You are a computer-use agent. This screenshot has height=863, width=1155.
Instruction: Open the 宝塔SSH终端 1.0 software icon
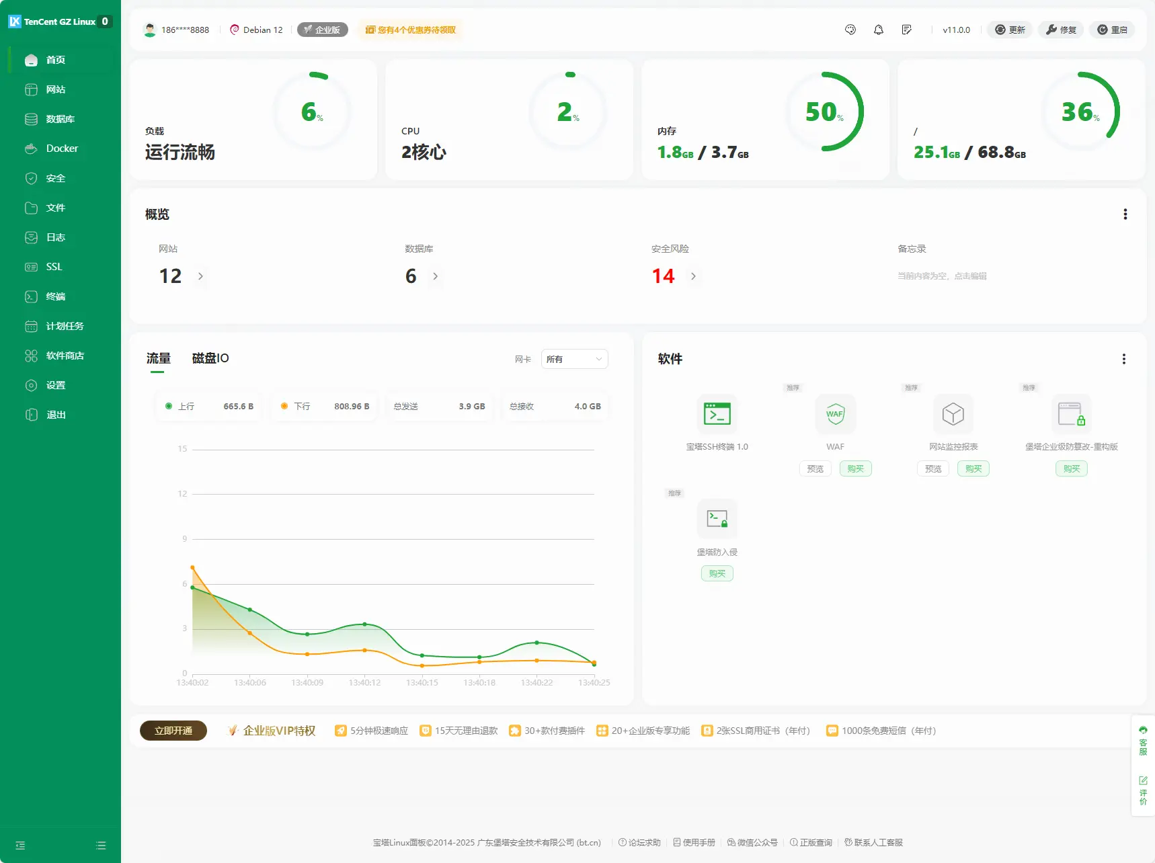tap(717, 414)
